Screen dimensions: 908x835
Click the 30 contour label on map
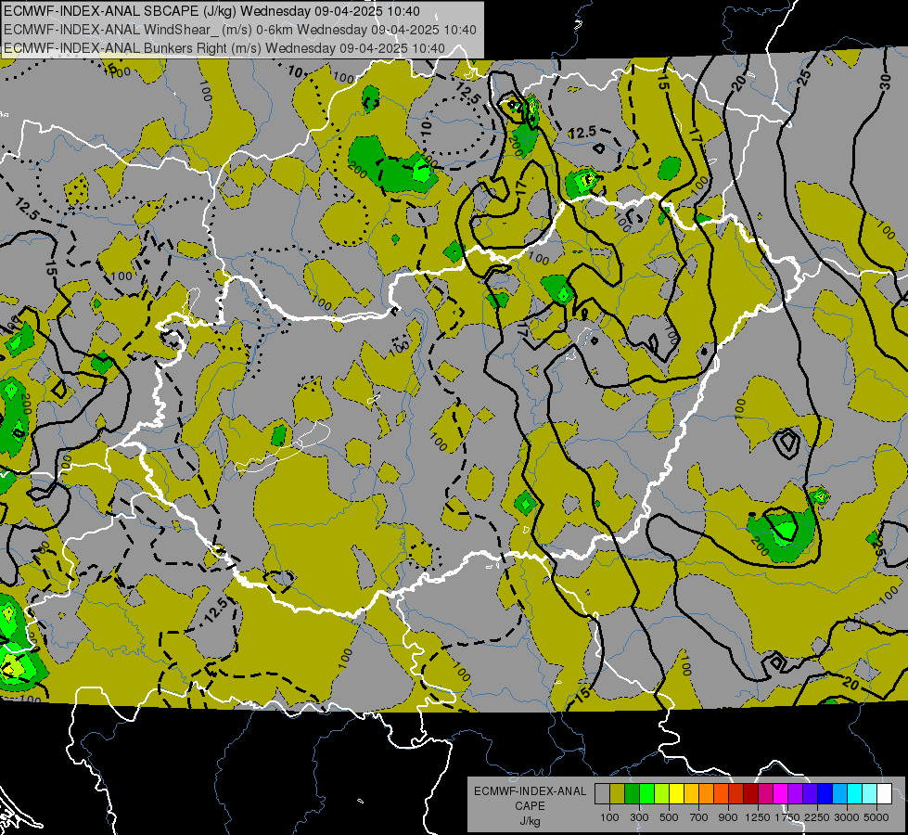click(886, 83)
